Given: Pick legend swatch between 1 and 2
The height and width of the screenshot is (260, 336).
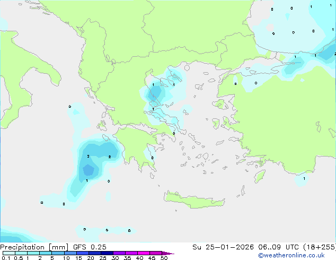Looking at the screenshot, I should 33,253.
